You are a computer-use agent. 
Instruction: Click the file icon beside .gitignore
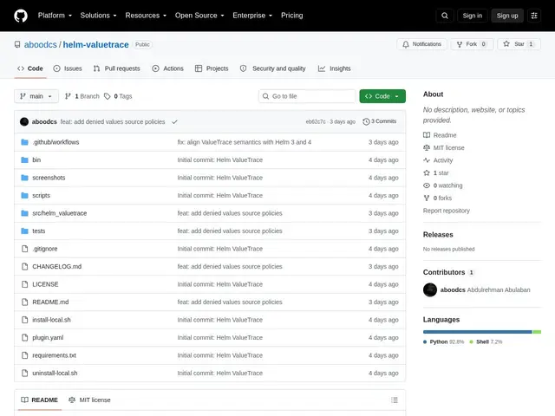pos(24,249)
